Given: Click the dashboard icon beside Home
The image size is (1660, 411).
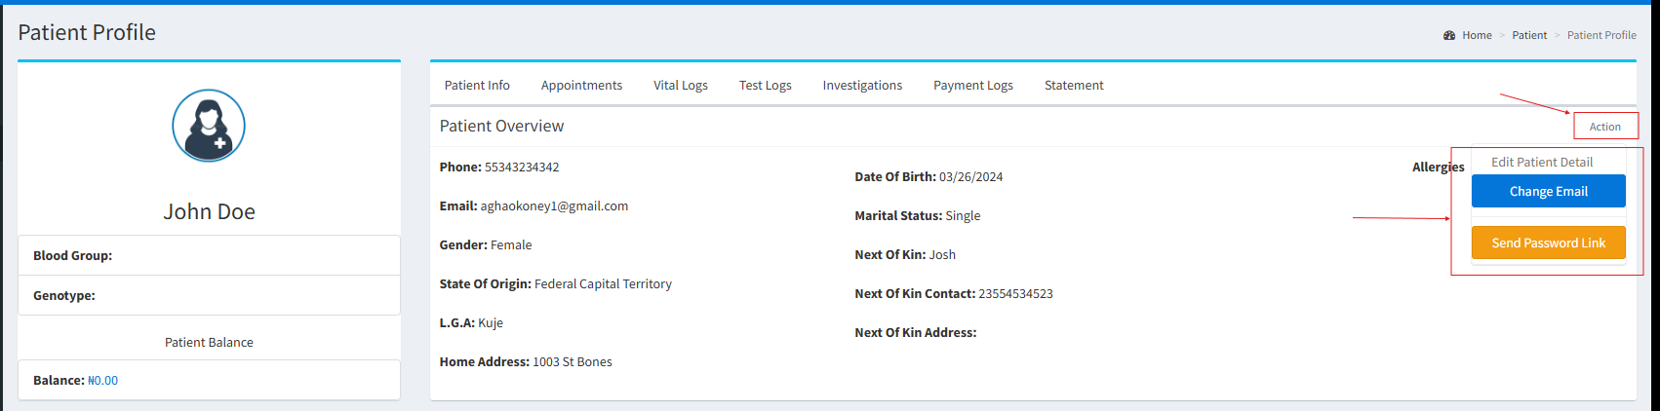Looking at the screenshot, I should tap(1449, 35).
